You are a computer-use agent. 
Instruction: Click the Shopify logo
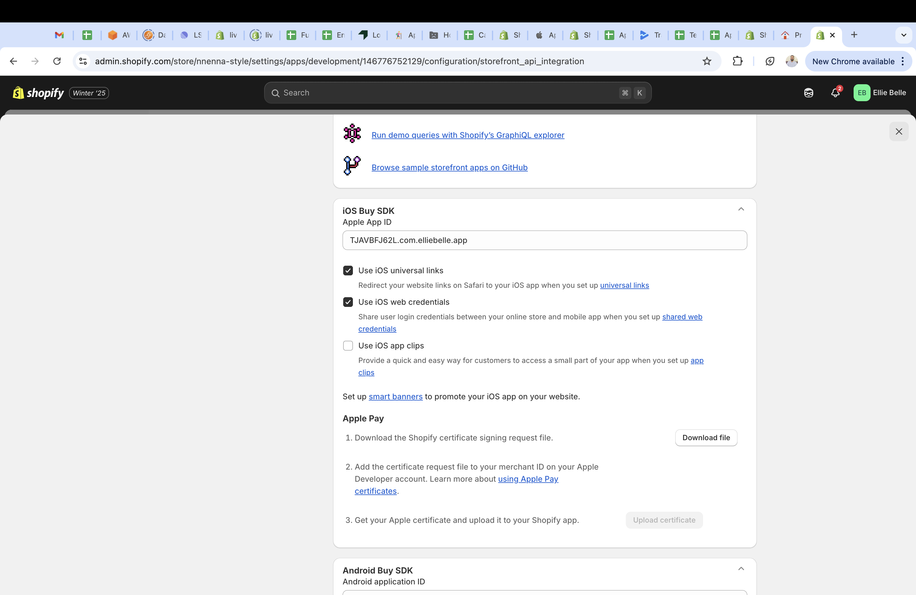point(38,93)
